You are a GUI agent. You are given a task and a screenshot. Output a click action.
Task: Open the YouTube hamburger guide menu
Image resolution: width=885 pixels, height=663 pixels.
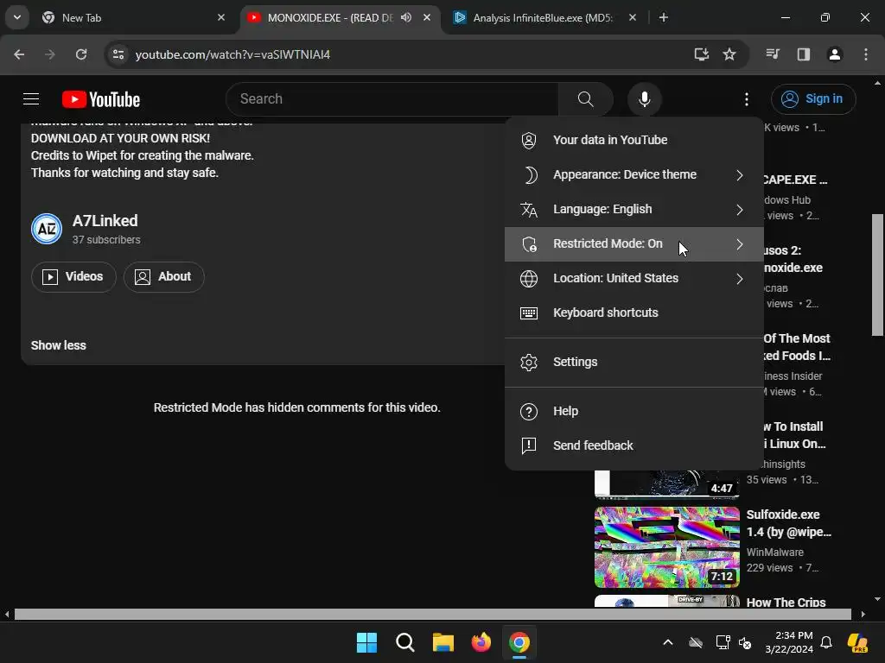(31, 99)
